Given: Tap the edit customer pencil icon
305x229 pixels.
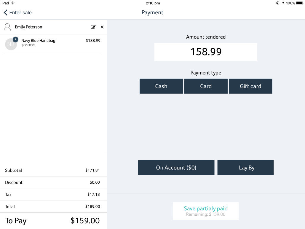Looking at the screenshot, I should pos(93,27).
